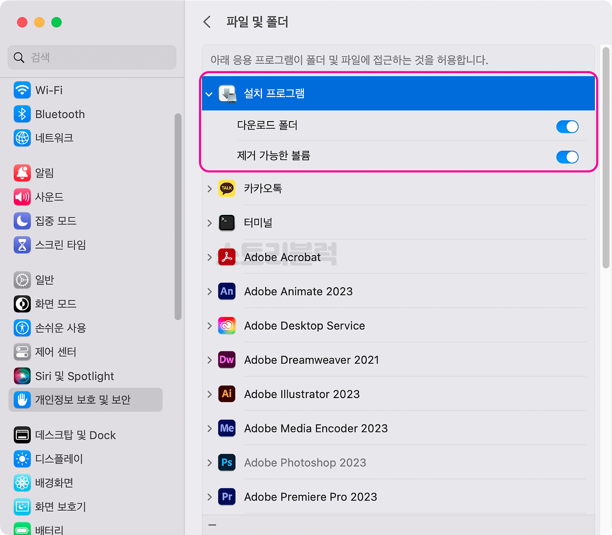Expand the Adobe Desktop Service row
This screenshot has width=612, height=535.
click(209, 326)
